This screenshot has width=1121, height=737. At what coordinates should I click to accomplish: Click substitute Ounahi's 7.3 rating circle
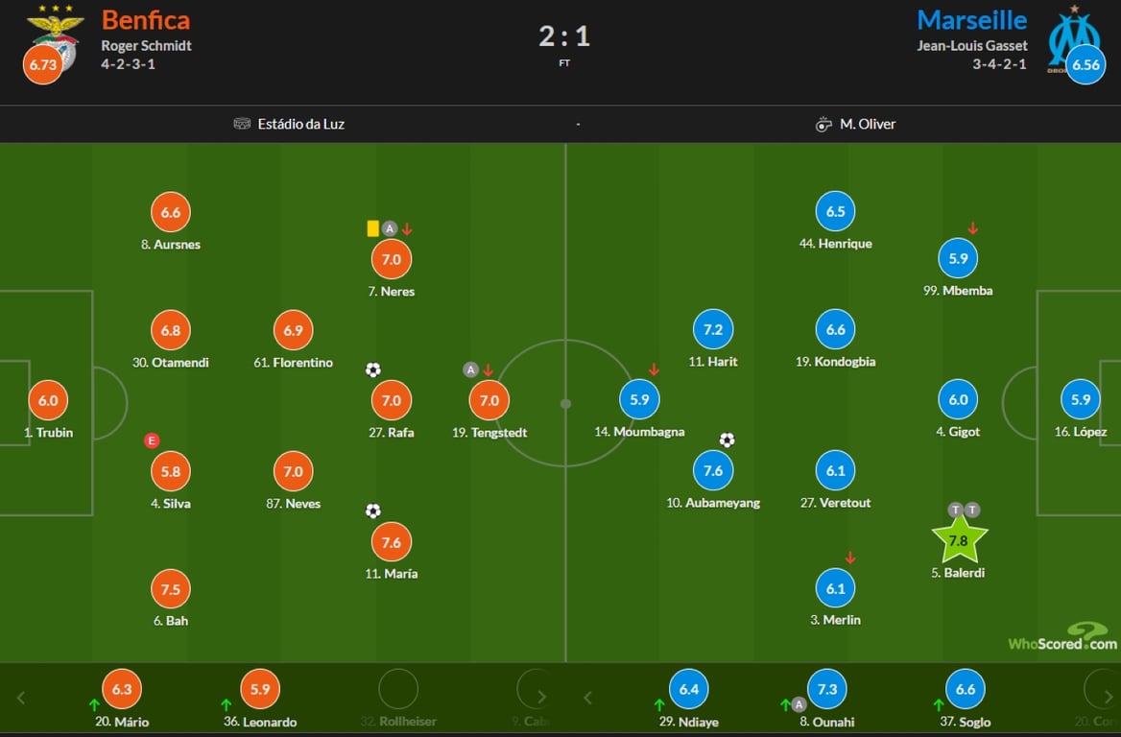827,689
